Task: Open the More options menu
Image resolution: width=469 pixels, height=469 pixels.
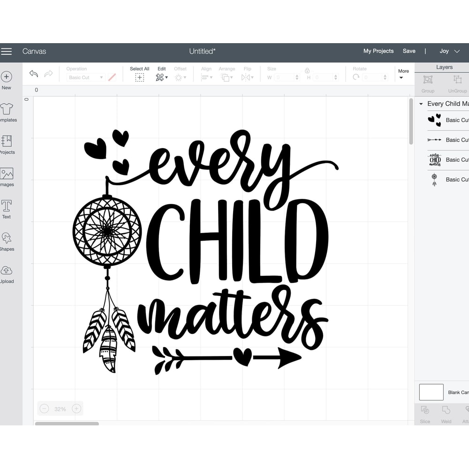Action: point(403,74)
